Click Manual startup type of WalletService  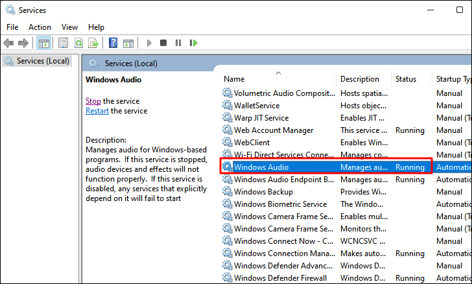pos(449,106)
